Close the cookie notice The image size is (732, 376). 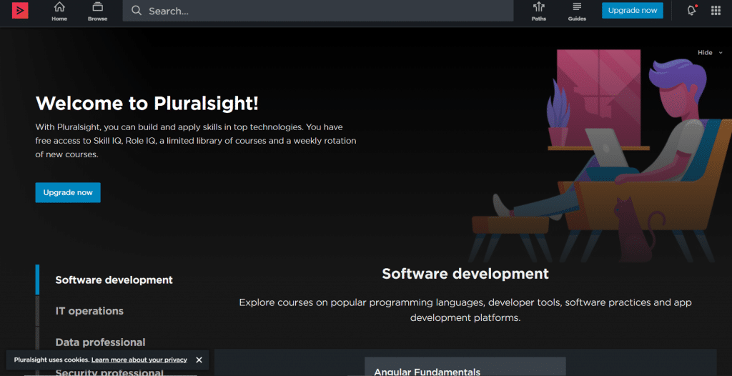(199, 360)
